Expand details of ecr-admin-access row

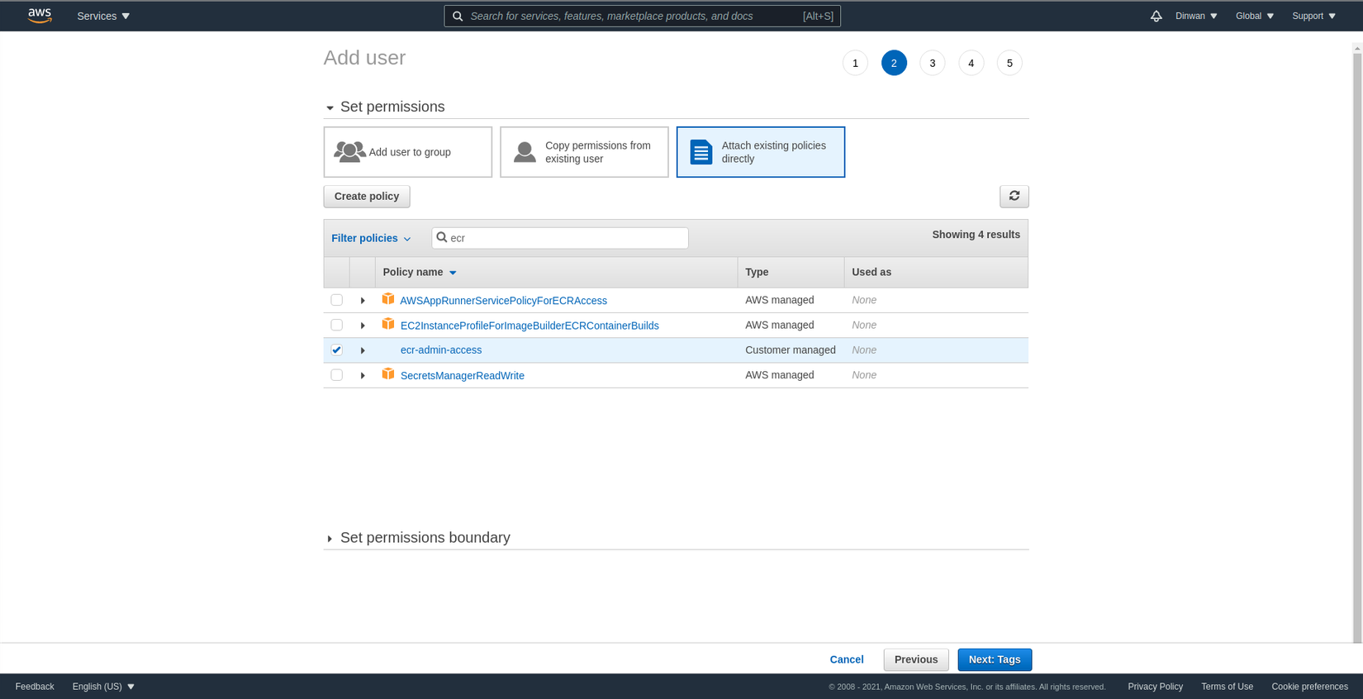point(363,350)
